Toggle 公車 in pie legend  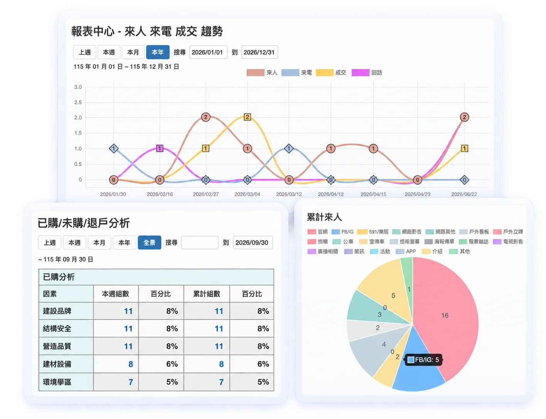click(343, 242)
